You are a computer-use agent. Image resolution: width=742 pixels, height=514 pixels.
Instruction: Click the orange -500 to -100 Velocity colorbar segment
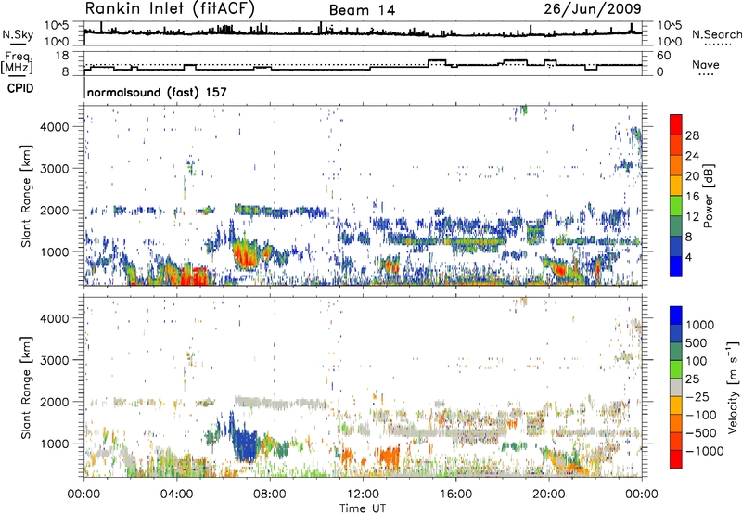coord(676,423)
